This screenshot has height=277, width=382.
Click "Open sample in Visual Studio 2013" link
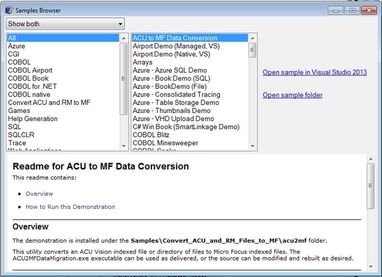(314, 72)
